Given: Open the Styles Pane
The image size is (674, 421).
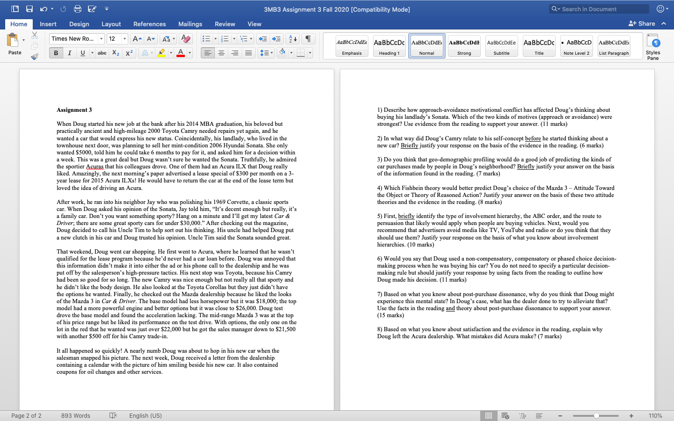Looking at the screenshot, I should tap(653, 47).
